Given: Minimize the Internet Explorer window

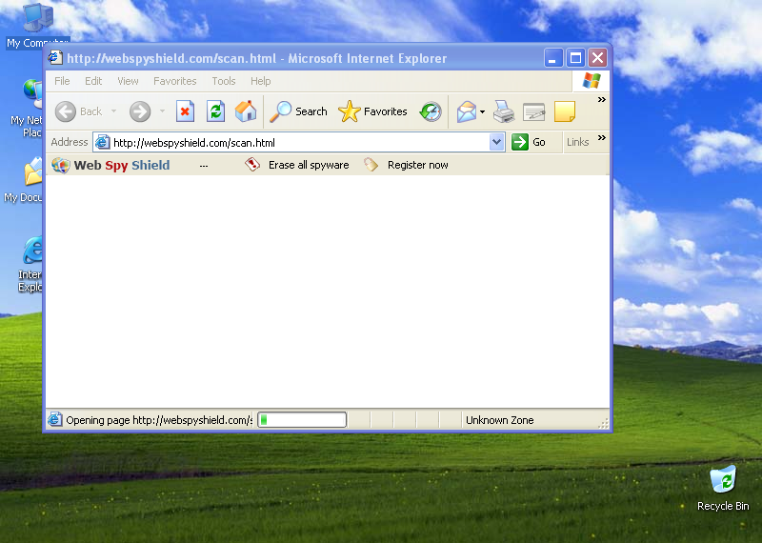Looking at the screenshot, I should (x=553, y=58).
